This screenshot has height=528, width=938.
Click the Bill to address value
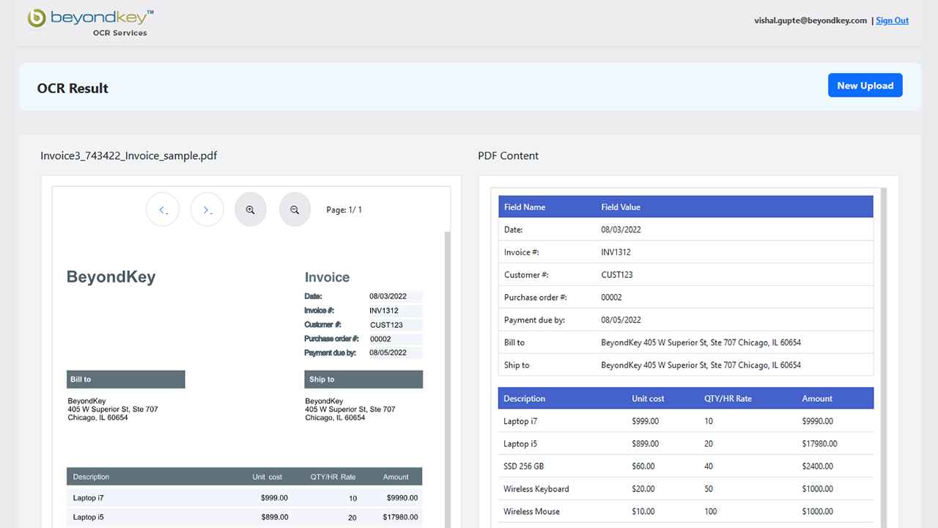click(x=701, y=342)
